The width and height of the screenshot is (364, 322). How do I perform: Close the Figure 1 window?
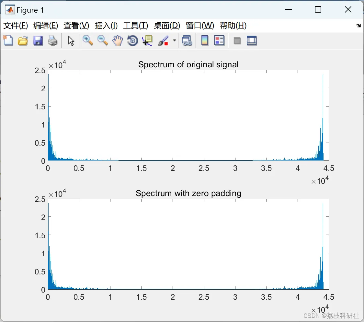[348, 9]
